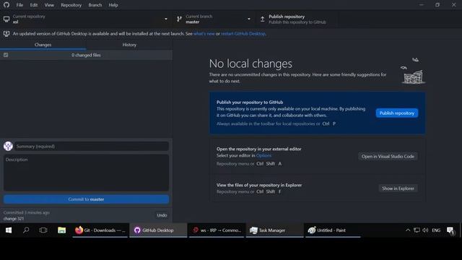Click into the Description text area
The height and width of the screenshot is (260, 462).
point(87,173)
